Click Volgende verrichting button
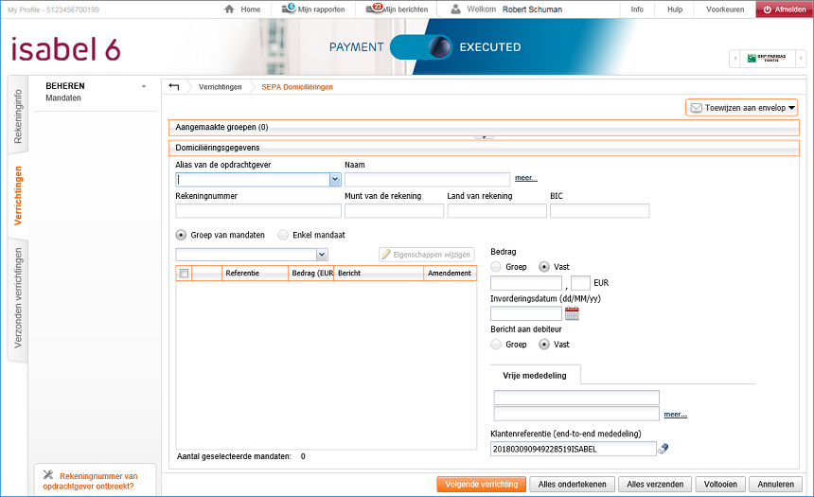Screen dimensions: 814x497 click(481, 484)
